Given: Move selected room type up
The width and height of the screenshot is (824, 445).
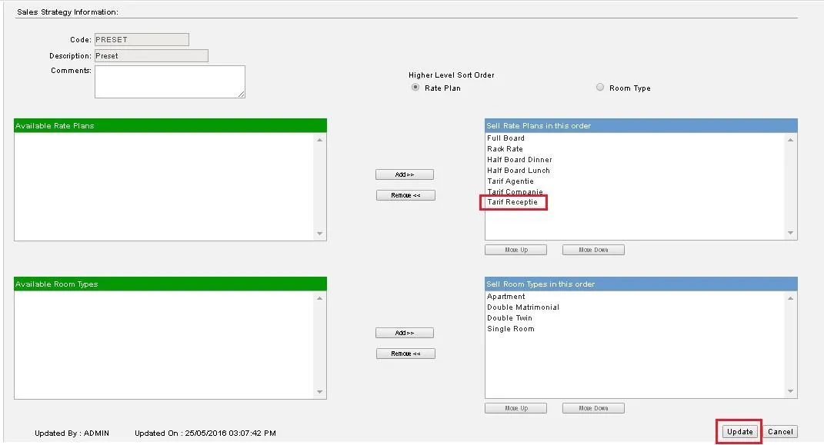Looking at the screenshot, I should (516, 409).
